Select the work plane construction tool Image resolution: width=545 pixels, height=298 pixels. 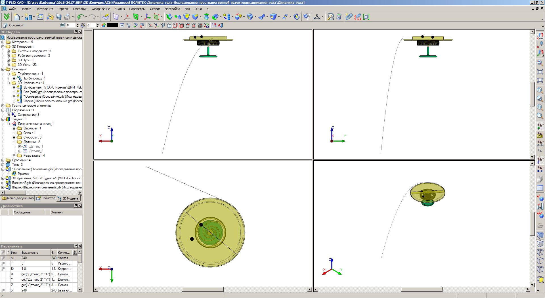(x=116, y=17)
